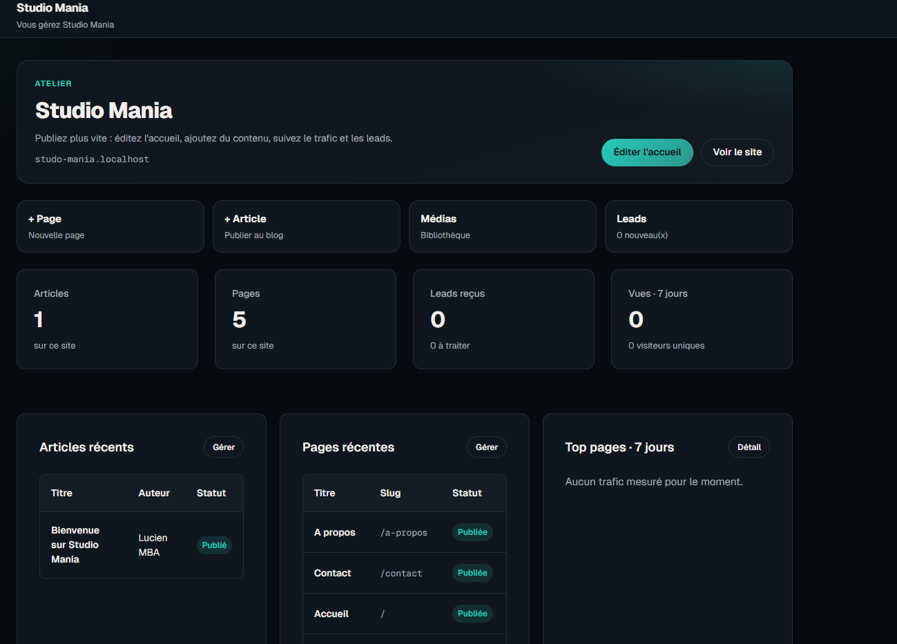Open article Bienvenue sur Studio Mania
The image size is (897, 644).
click(75, 545)
